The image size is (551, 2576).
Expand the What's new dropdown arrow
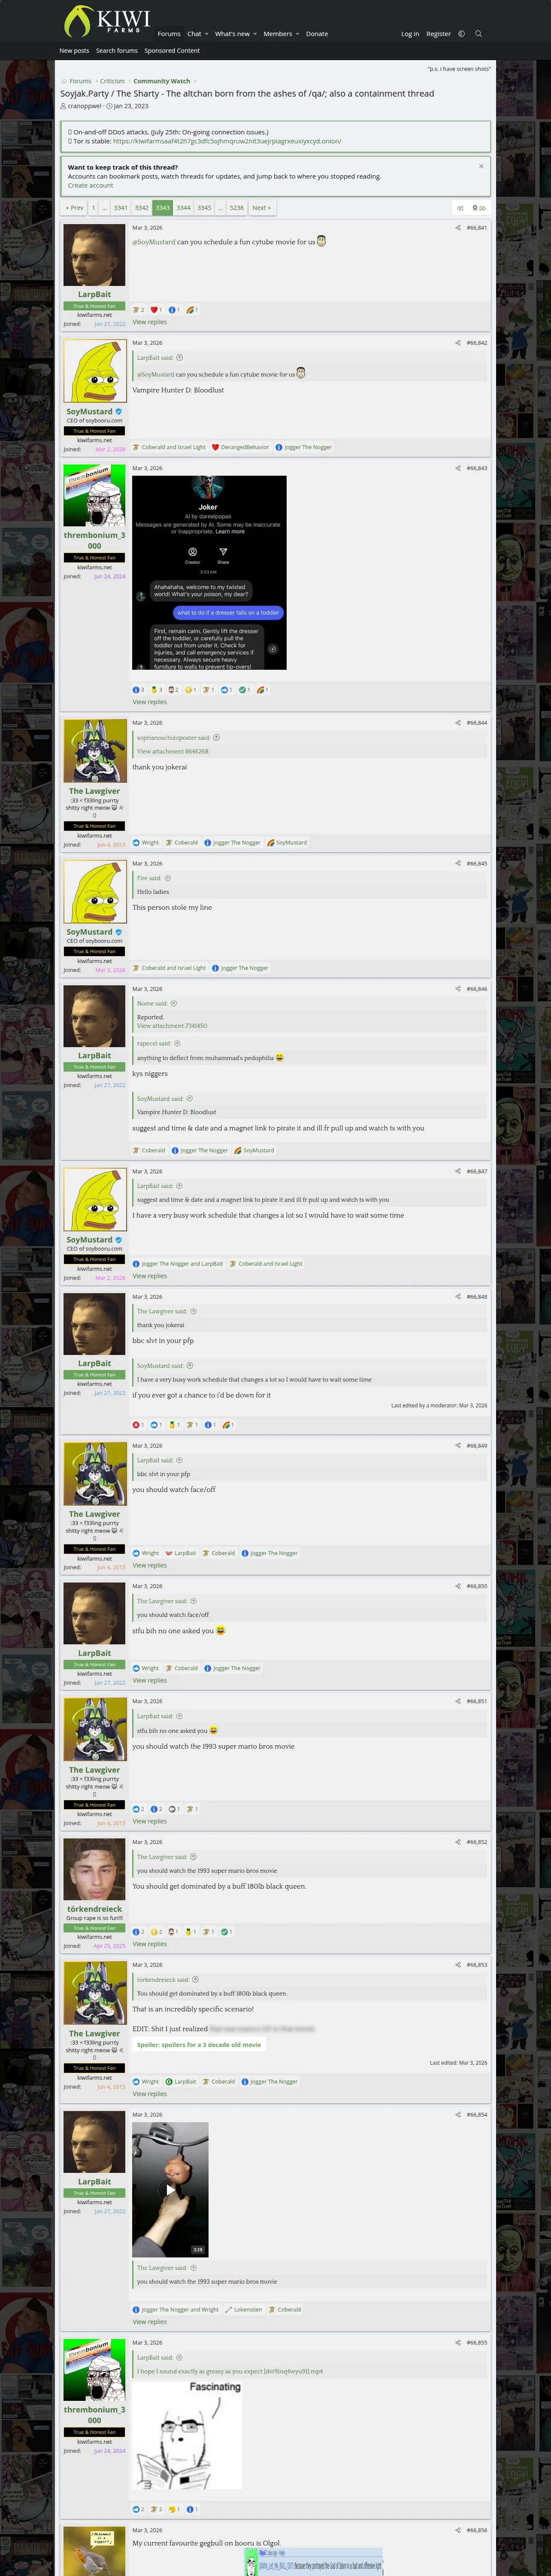click(x=255, y=34)
